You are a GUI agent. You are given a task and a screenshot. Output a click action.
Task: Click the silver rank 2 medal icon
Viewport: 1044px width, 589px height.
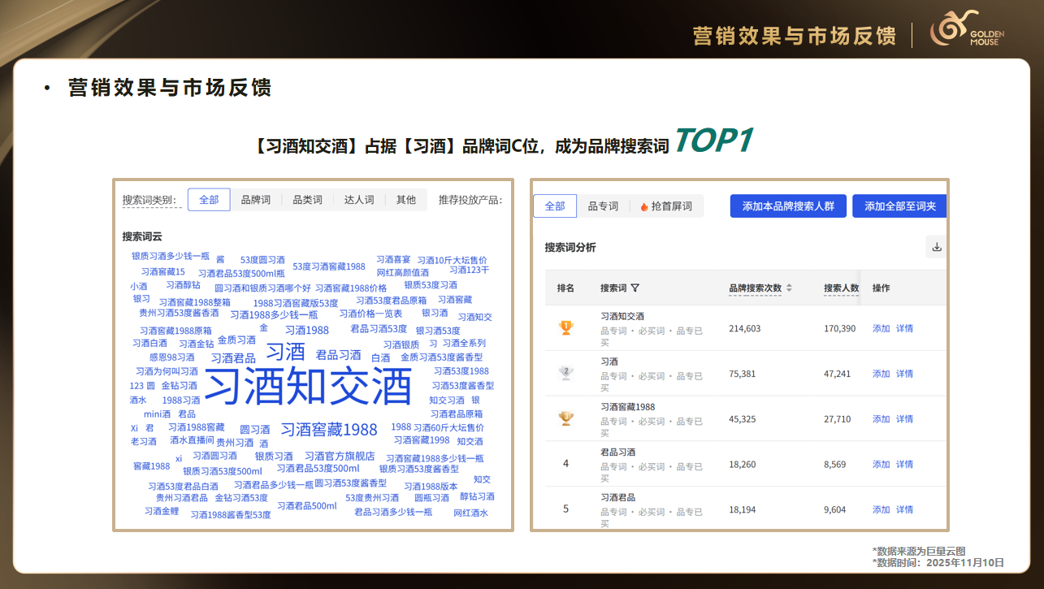pos(566,373)
